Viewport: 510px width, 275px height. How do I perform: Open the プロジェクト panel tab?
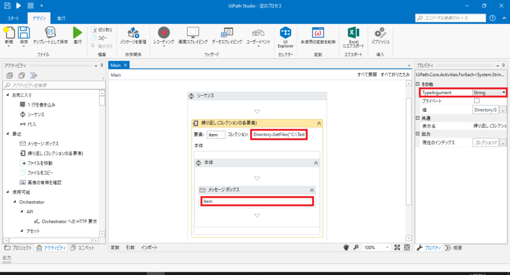tap(18, 248)
